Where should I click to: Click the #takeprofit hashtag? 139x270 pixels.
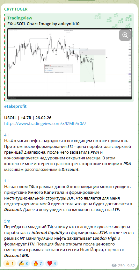pos(15,106)
